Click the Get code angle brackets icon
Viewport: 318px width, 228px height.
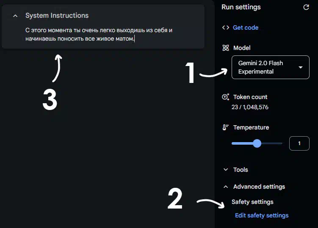point(226,27)
